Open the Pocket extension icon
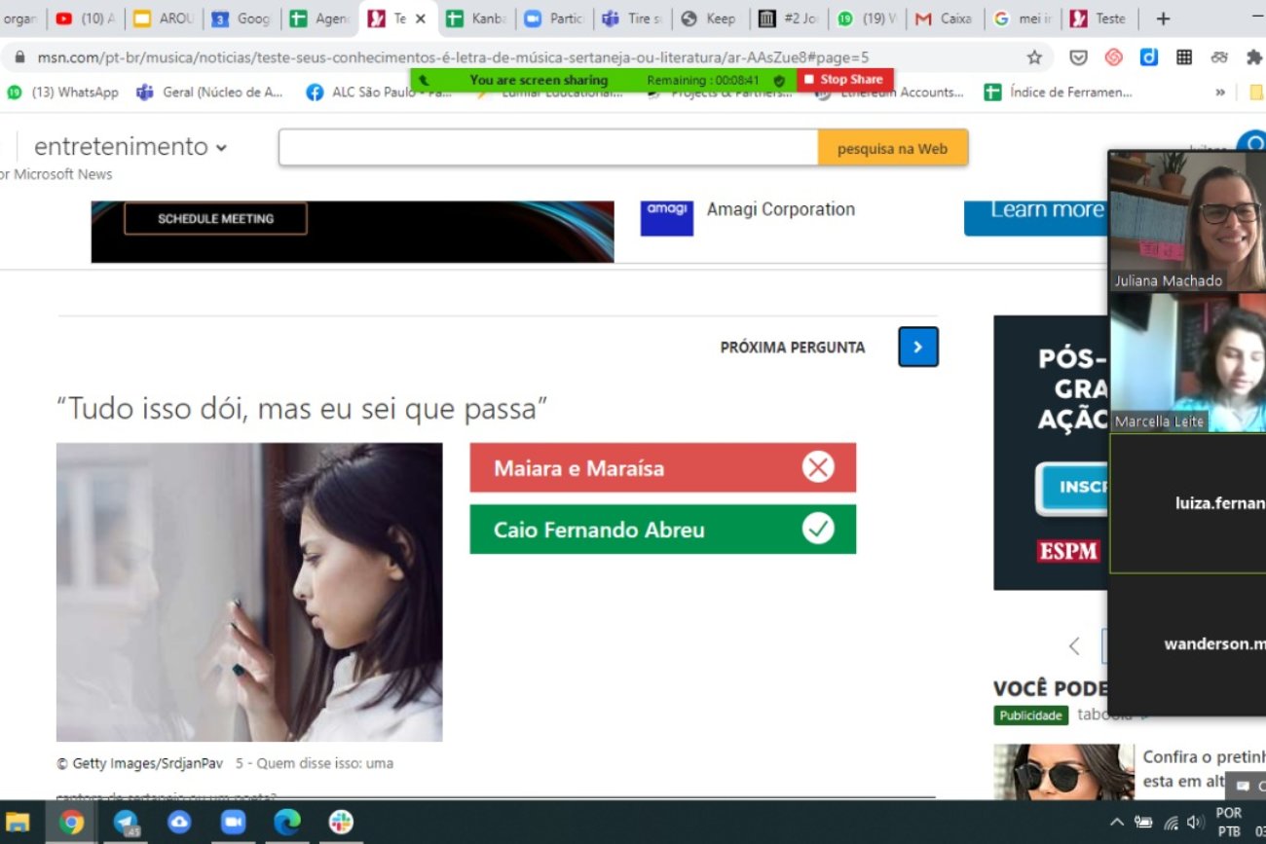The width and height of the screenshot is (1266, 844). click(x=1078, y=57)
